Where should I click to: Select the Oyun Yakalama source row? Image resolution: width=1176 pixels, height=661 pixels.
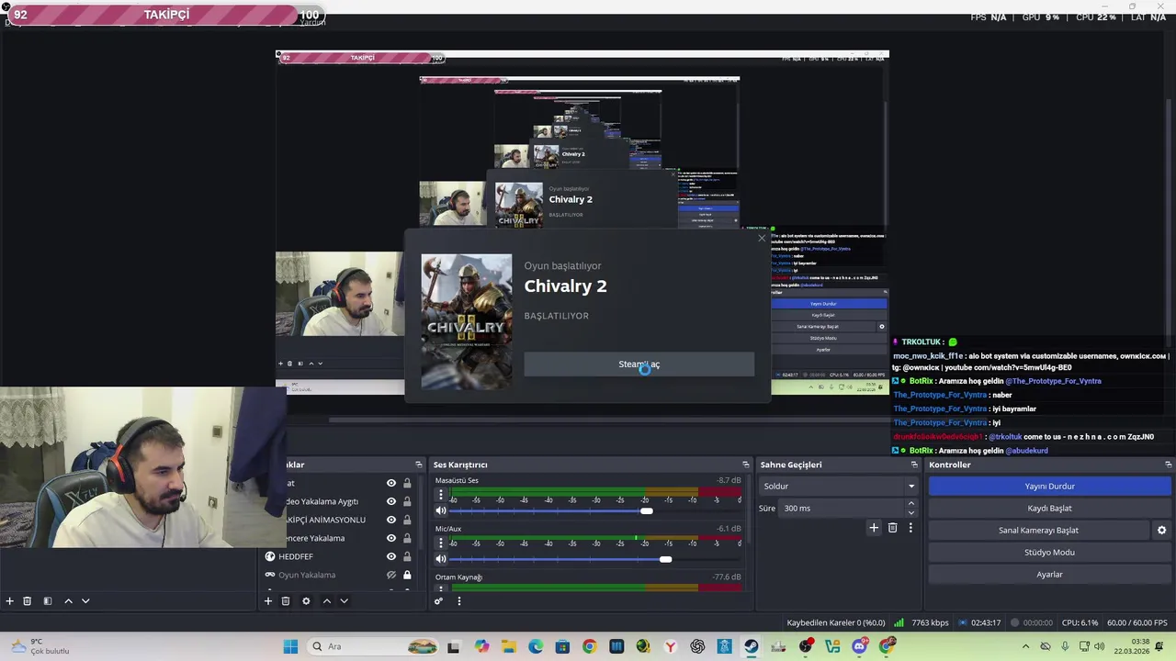335,575
